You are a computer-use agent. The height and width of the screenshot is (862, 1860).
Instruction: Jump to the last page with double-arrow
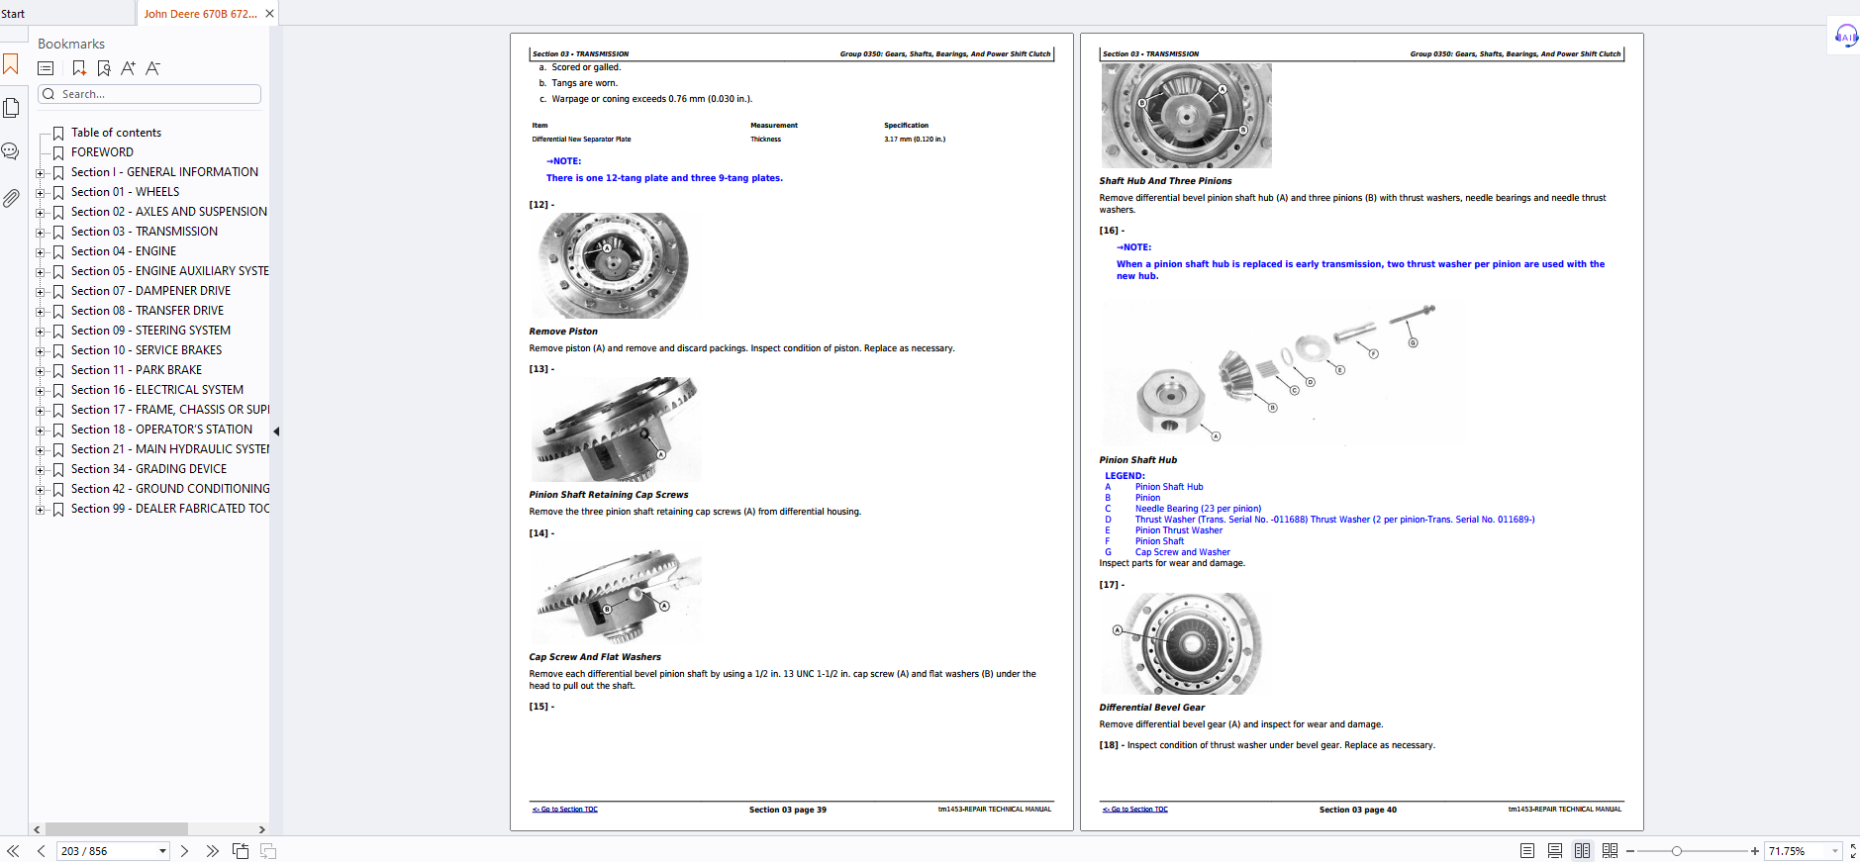pos(213,851)
